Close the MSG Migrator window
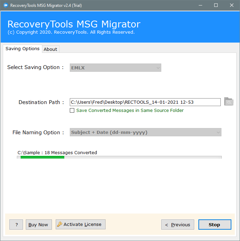This screenshot has height=241, width=240. click(232, 5)
